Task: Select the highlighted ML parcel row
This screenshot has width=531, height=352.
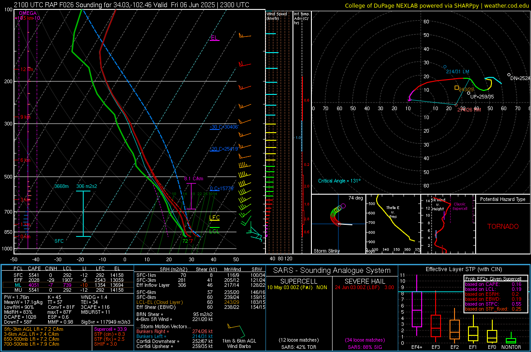Action: [68, 285]
